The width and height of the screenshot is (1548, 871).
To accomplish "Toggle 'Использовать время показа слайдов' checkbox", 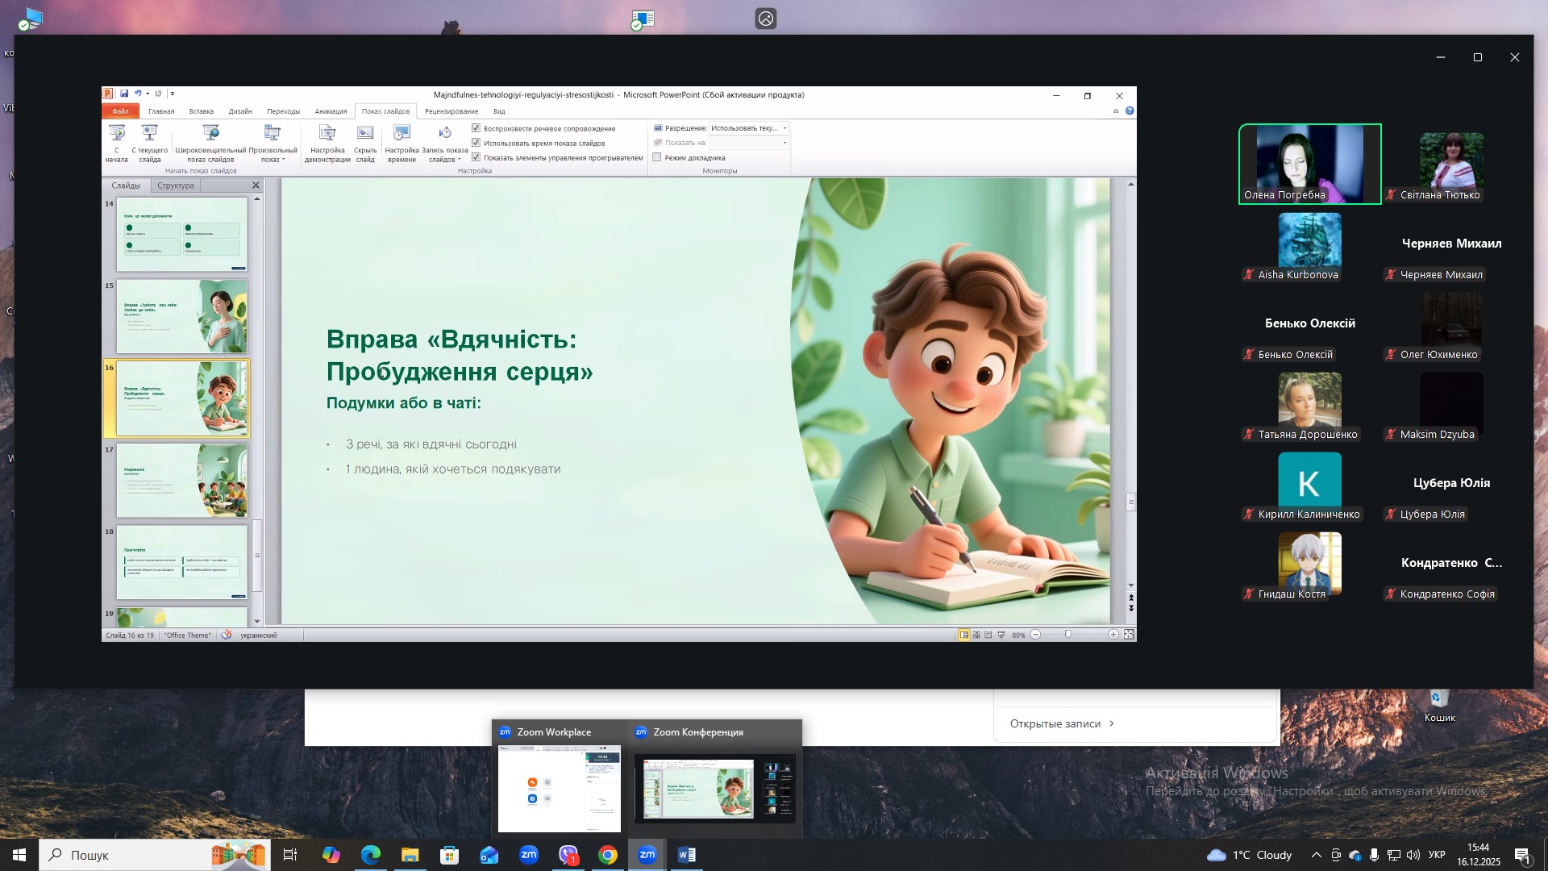I will tap(476, 143).
